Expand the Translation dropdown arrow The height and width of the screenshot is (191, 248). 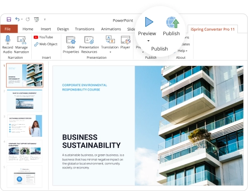click(110, 52)
